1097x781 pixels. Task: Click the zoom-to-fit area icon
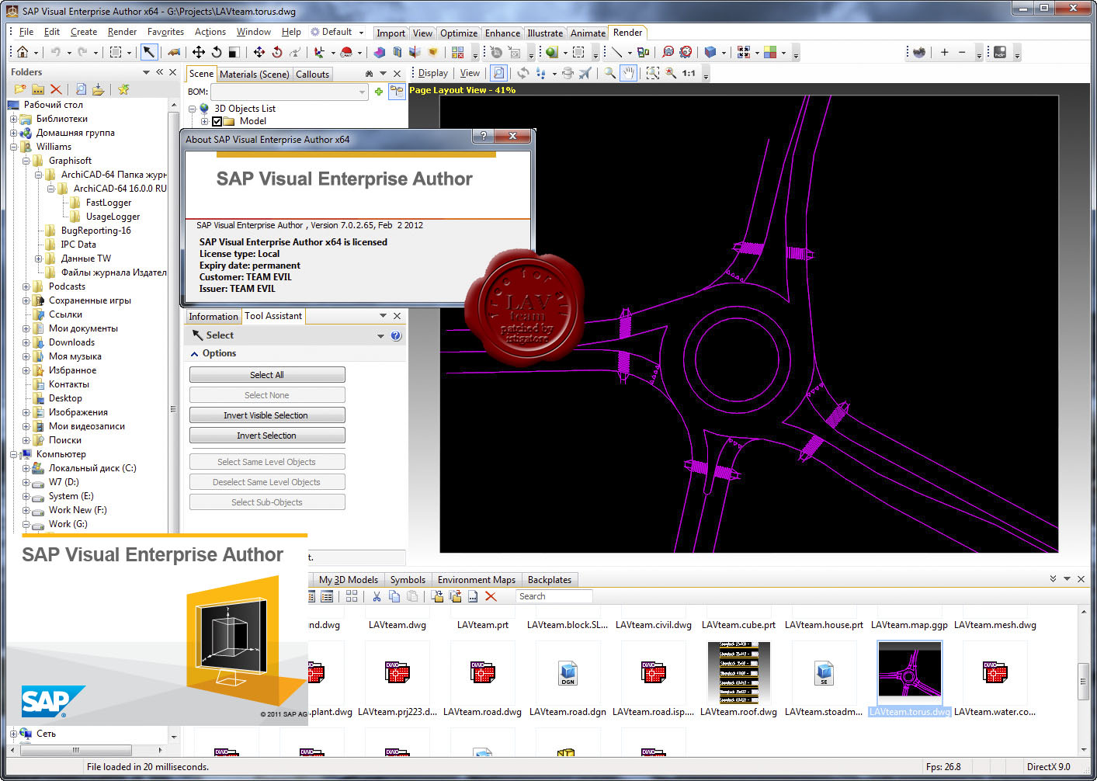[652, 73]
